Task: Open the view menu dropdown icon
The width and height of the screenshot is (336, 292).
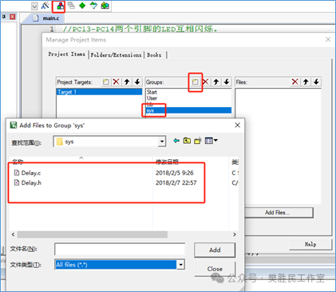Action: tap(211, 141)
